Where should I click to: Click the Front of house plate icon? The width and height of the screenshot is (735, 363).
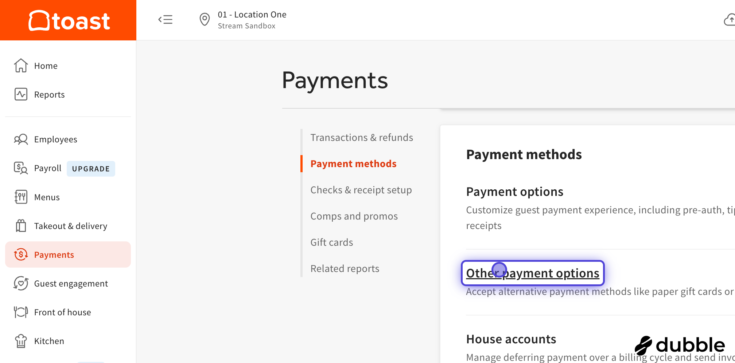click(21, 312)
